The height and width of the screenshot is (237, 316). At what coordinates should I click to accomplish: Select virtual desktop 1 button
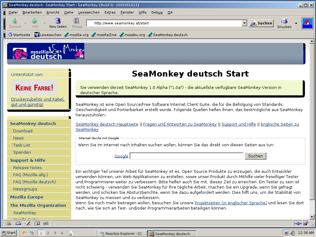pos(41,233)
